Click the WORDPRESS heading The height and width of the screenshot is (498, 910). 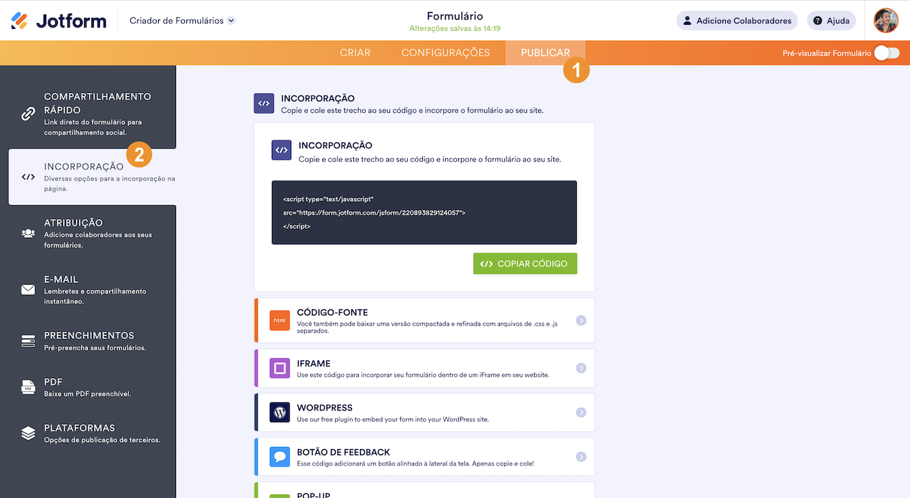click(x=325, y=408)
